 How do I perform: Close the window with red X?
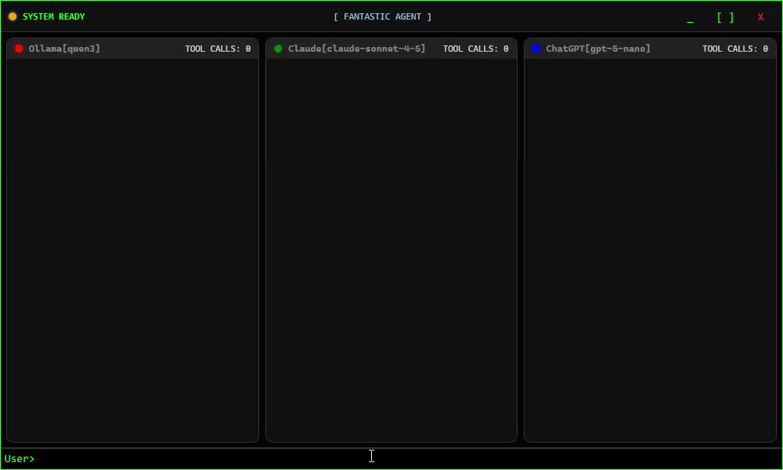tap(760, 17)
